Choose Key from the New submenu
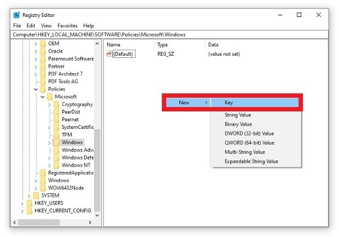This screenshot has height=237, width=339. pos(255,103)
